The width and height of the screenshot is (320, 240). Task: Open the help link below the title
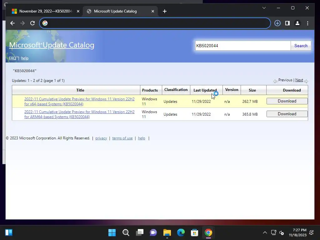pyautogui.click(x=25, y=58)
